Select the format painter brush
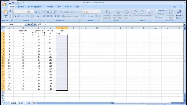Screen dimensions: 187x105 pos(10,17)
